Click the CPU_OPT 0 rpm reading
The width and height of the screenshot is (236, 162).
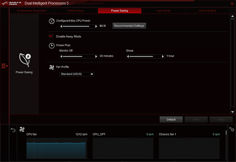(150, 134)
